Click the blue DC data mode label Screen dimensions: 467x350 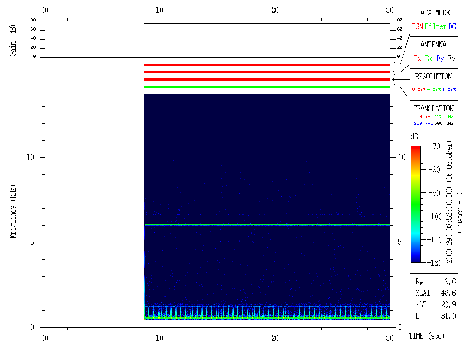452,26
